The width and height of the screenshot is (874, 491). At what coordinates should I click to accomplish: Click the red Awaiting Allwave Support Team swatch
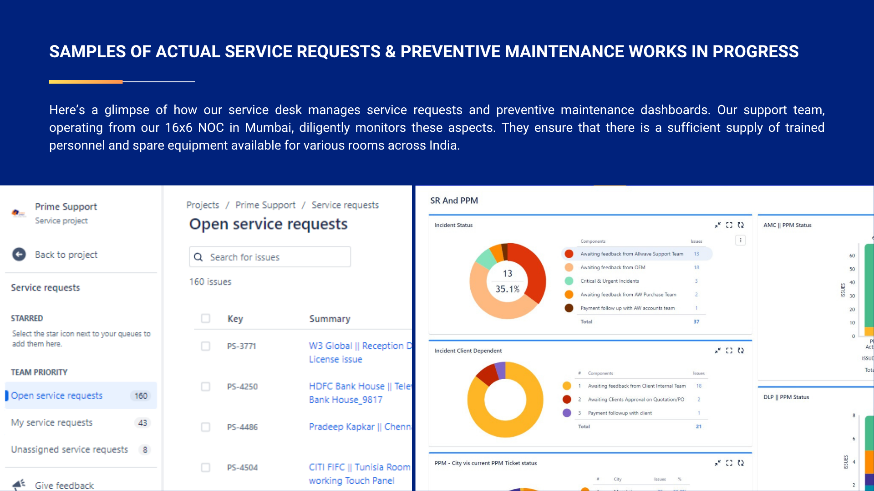(569, 254)
